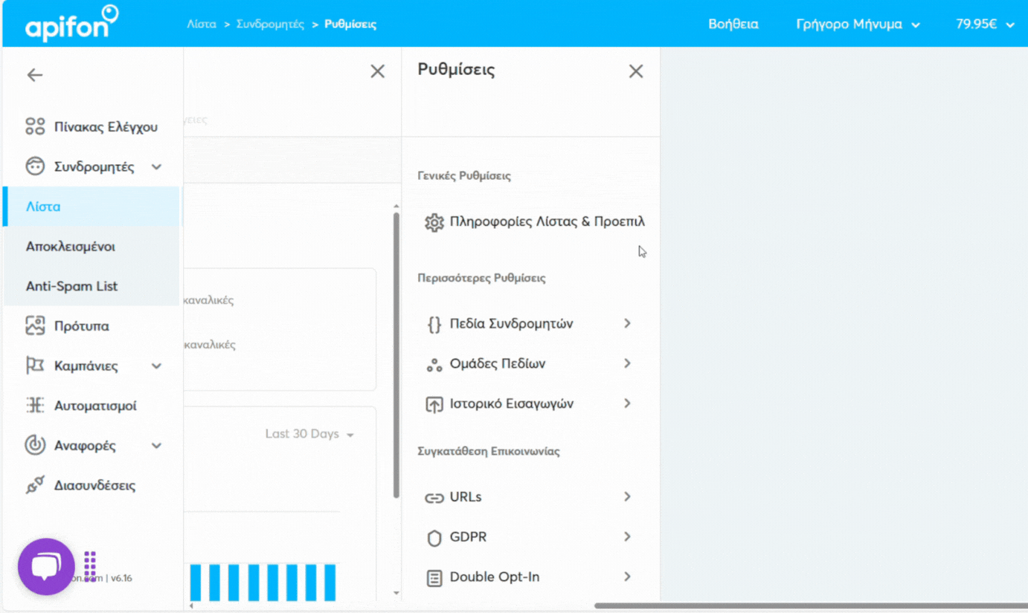Open the Βοήθεια help link
The image size is (1028, 613).
pos(733,23)
